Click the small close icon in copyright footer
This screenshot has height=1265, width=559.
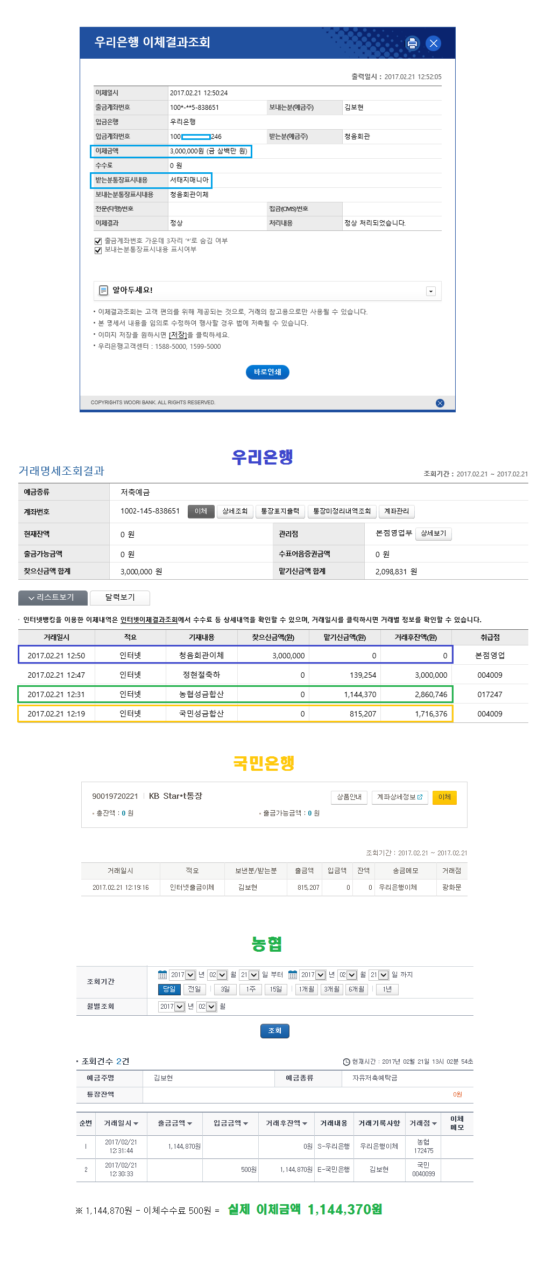coord(440,403)
